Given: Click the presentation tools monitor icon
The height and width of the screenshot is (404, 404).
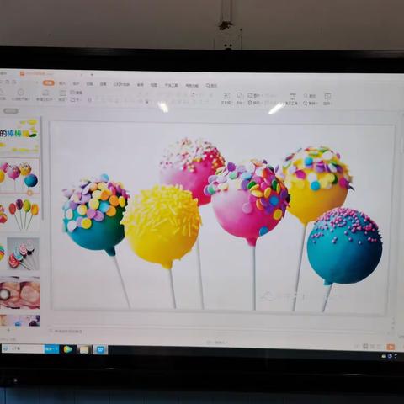Looking at the screenshot, I should [292, 97].
